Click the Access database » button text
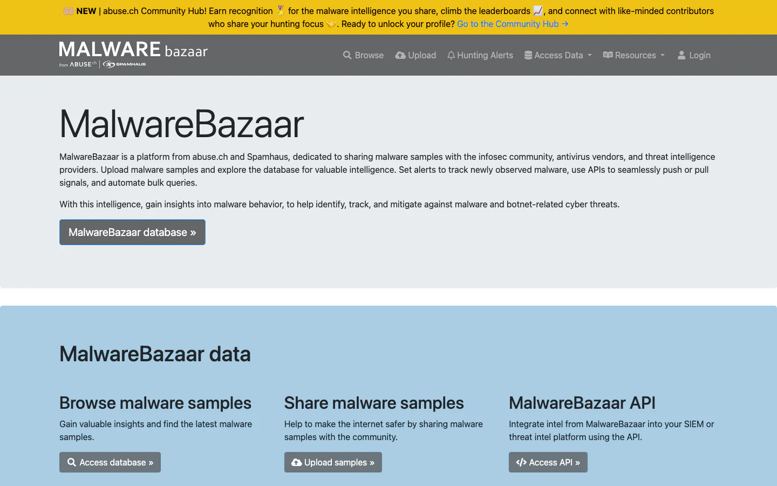This screenshot has height=486, width=777. (117, 462)
